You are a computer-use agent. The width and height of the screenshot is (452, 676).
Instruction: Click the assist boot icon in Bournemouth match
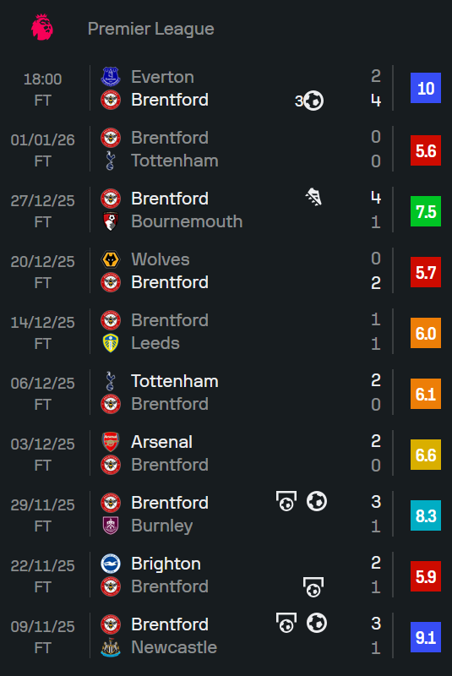click(x=313, y=198)
